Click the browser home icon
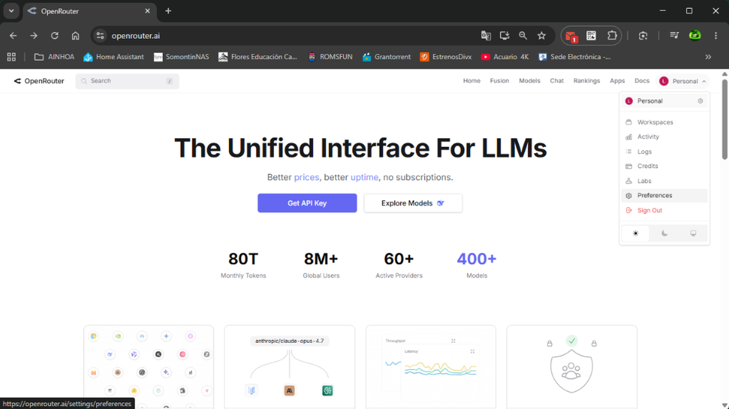729x409 pixels. tap(75, 35)
